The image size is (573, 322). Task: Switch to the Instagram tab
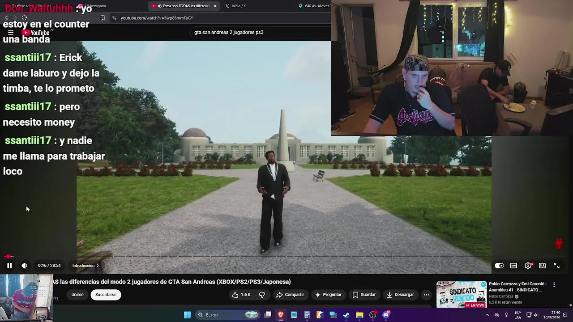click(92, 6)
